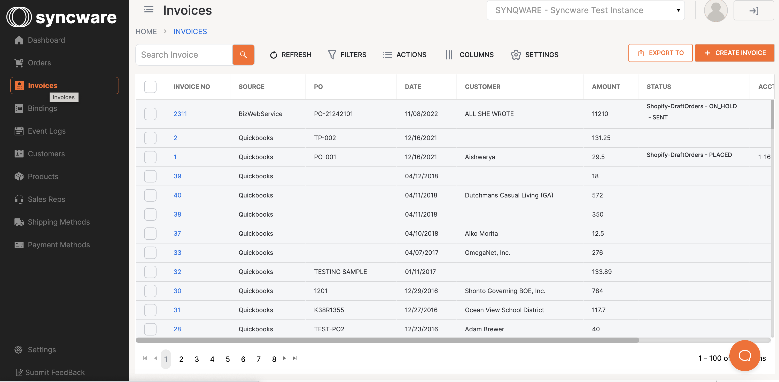This screenshot has width=779, height=382.
Task: Click the search magnifier icon
Action: (x=243, y=55)
